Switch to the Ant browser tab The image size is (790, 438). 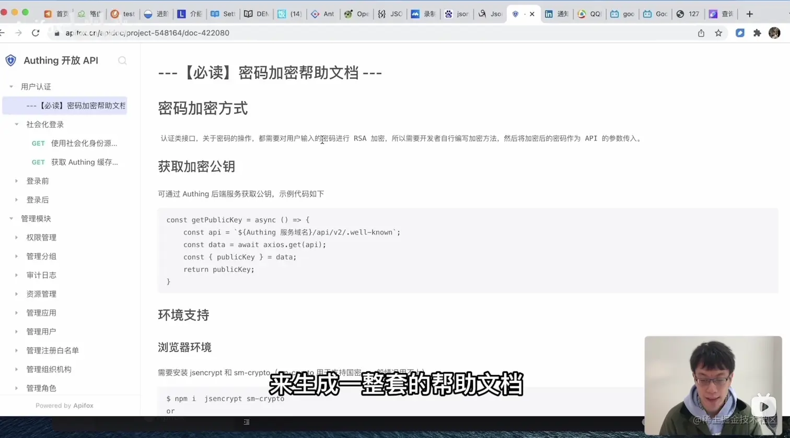(x=323, y=14)
